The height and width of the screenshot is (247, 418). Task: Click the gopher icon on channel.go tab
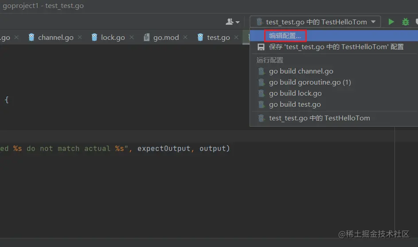(31, 37)
